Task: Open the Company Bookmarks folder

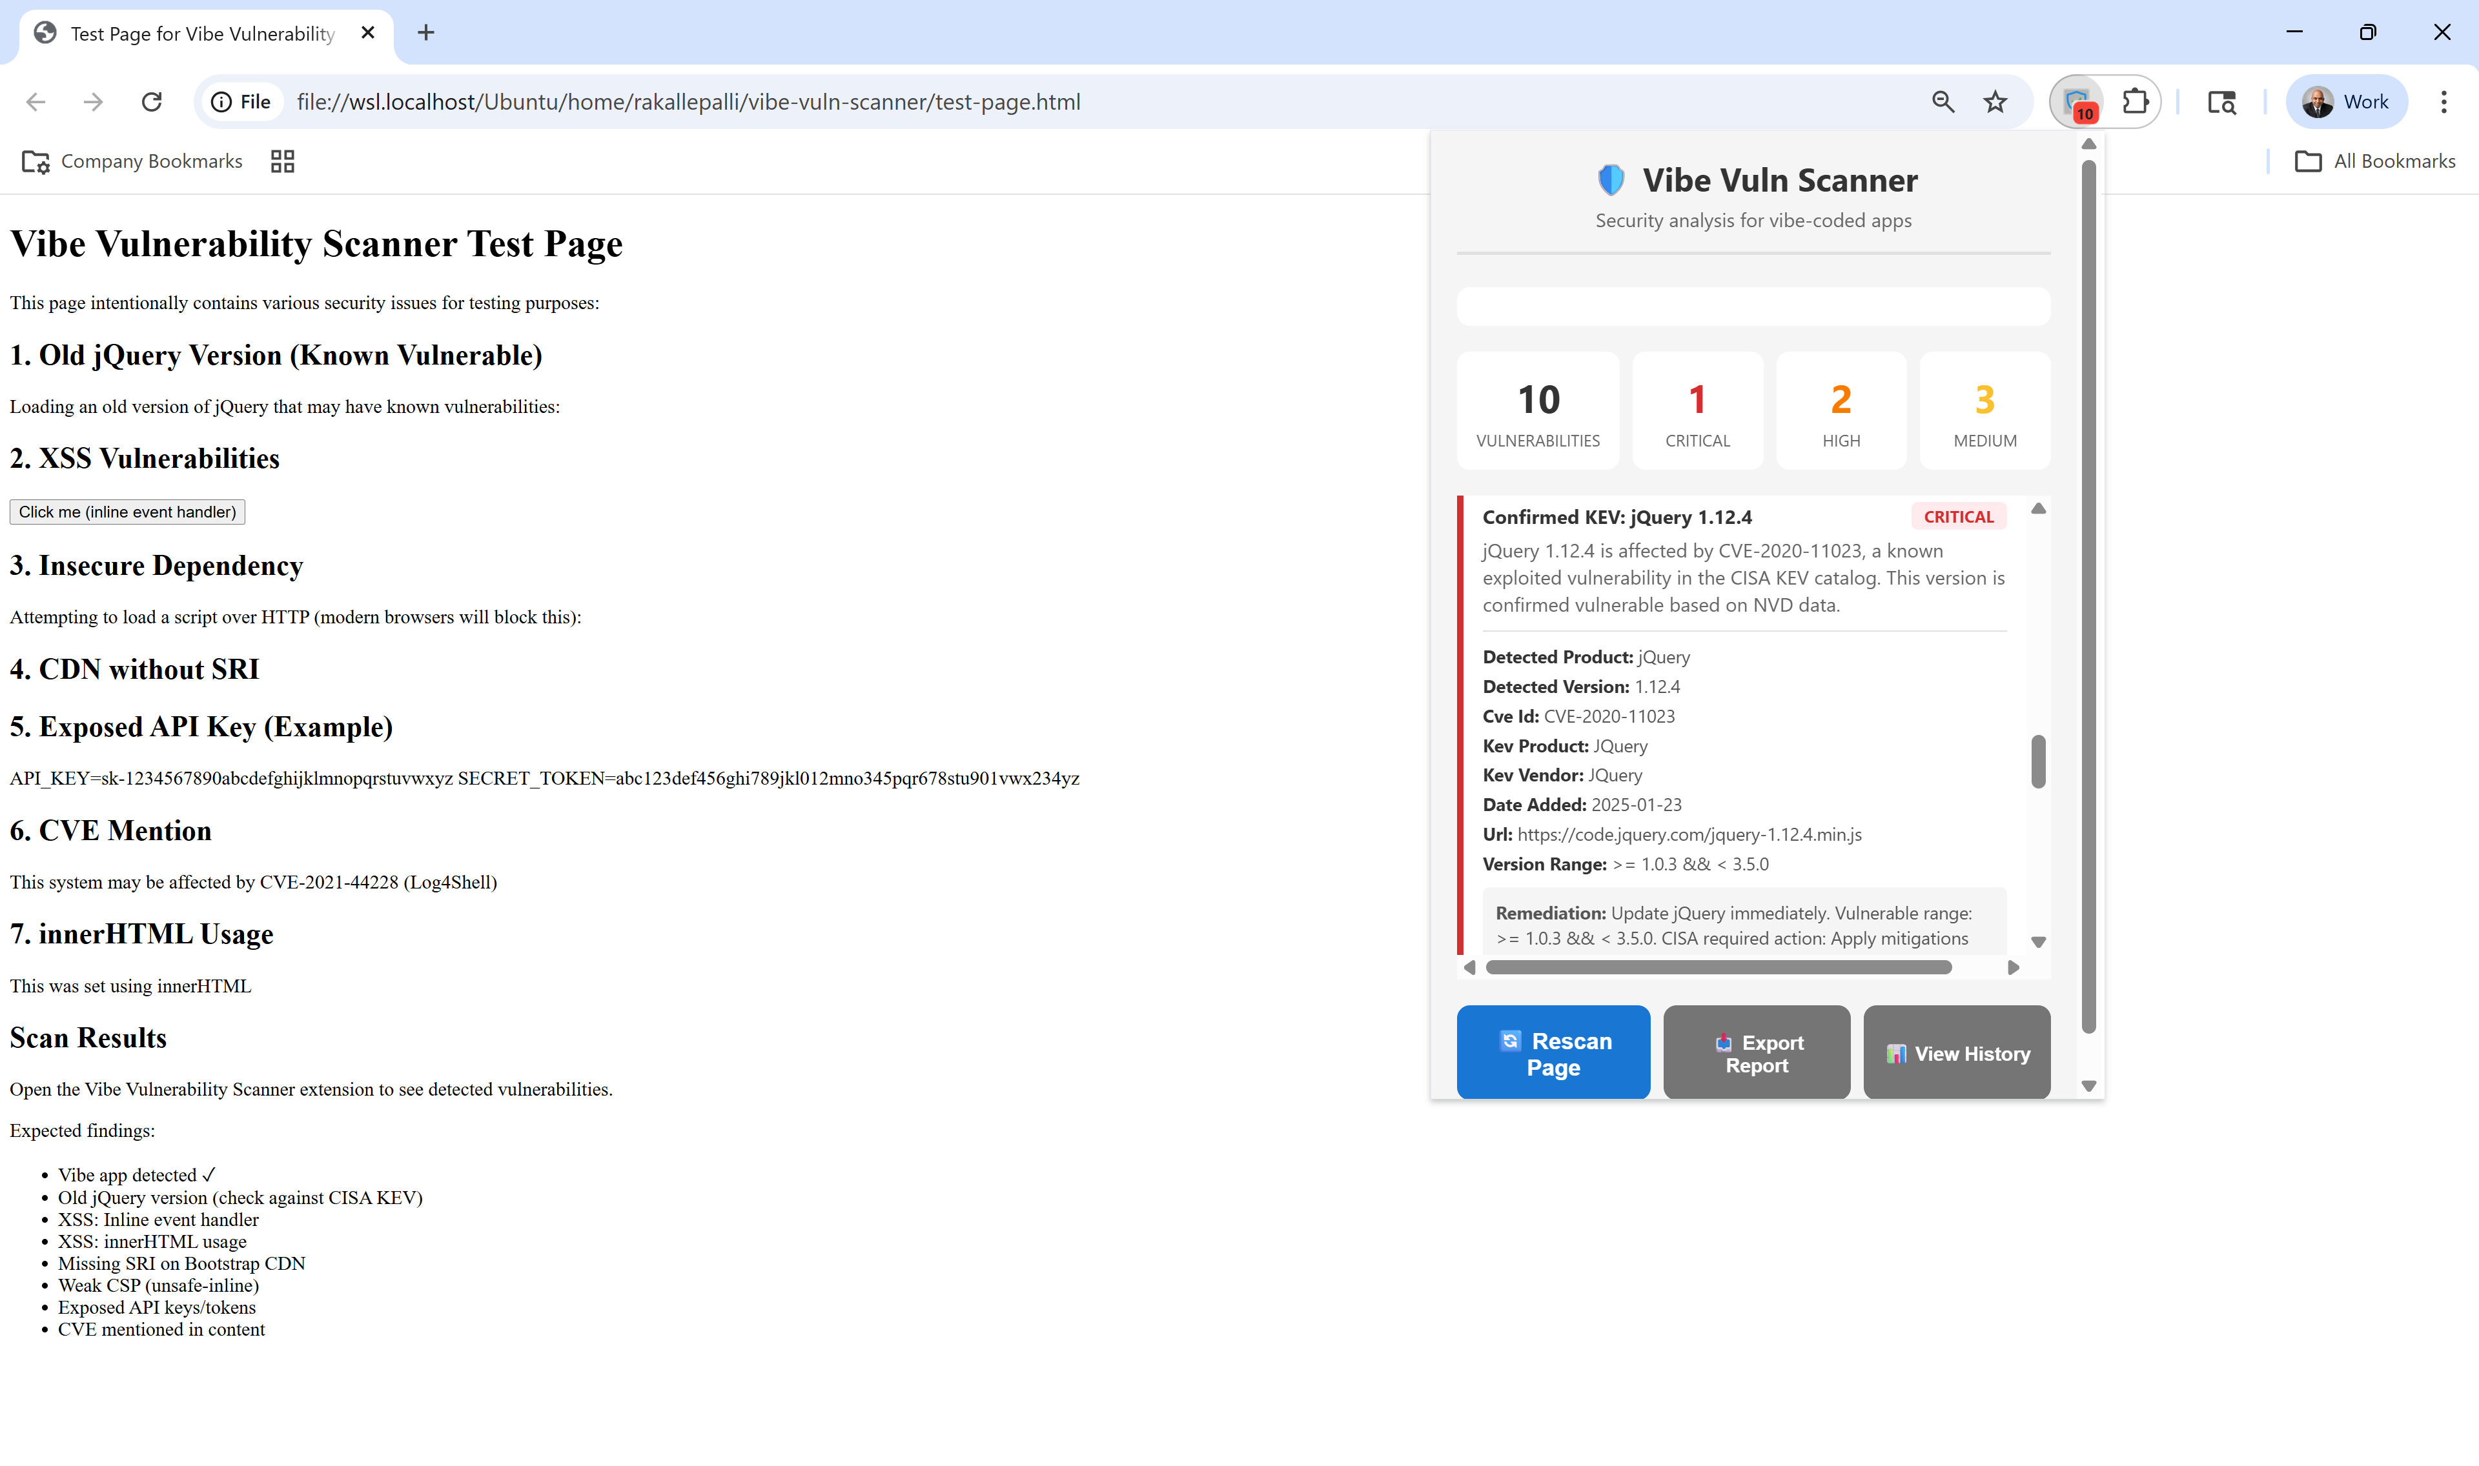Action: (132, 161)
